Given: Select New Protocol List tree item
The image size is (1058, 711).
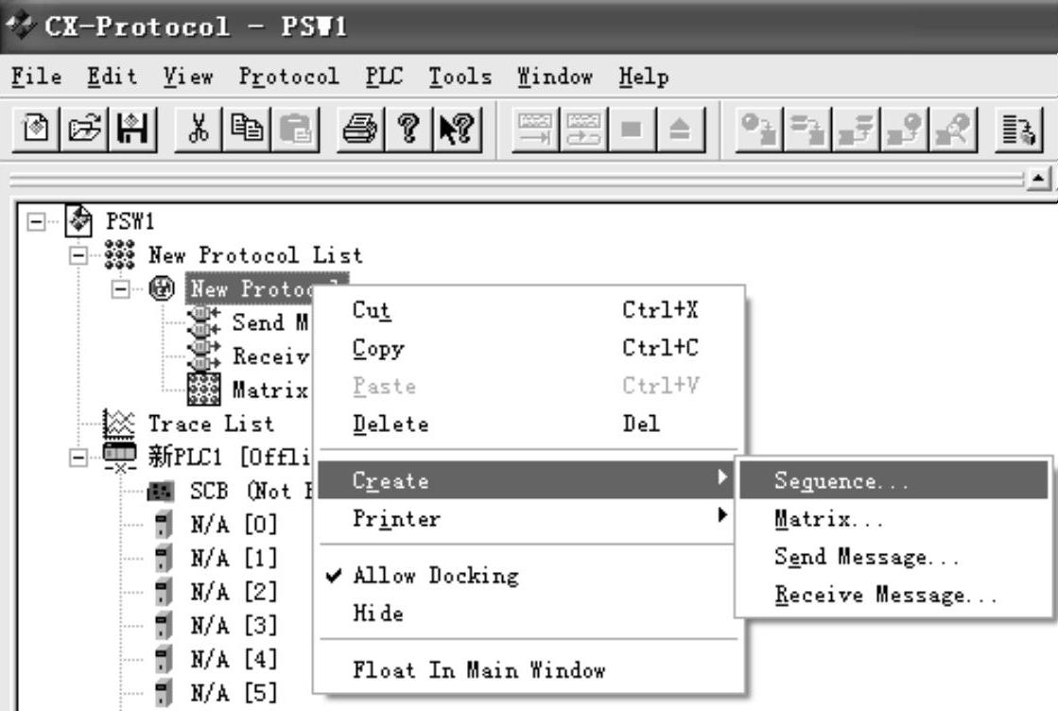Looking at the screenshot, I should [x=255, y=255].
